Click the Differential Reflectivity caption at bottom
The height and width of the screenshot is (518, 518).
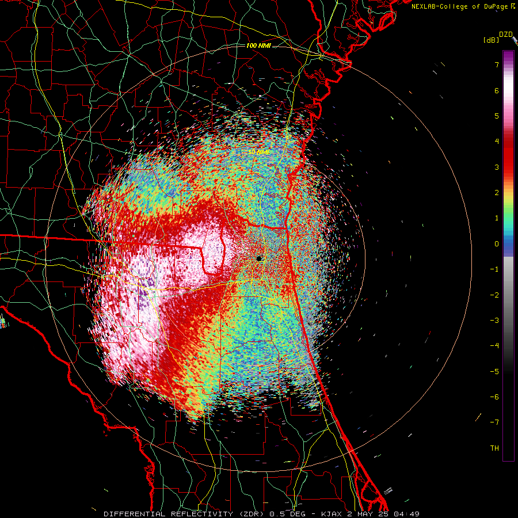261,514
